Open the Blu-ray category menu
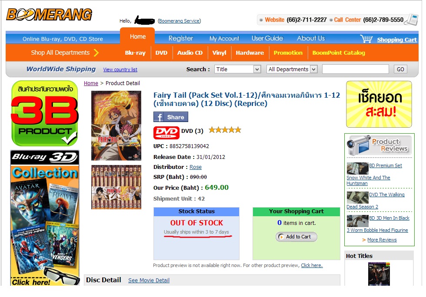This screenshot has width=426, height=297. [135, 53]
